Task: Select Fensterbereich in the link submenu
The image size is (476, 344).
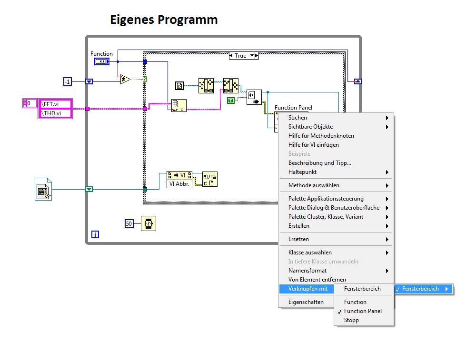Action: (x=364, y=289)
